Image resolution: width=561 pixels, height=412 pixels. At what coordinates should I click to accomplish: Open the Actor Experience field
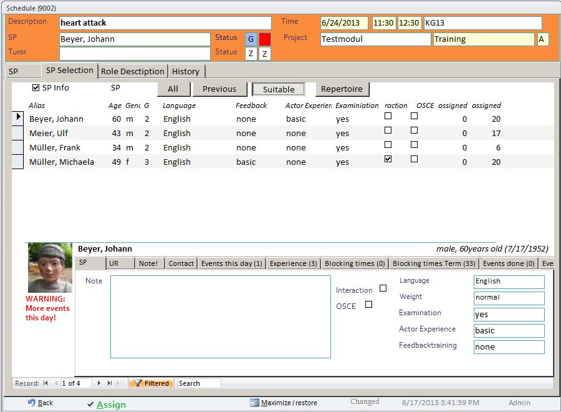point(509,330)
